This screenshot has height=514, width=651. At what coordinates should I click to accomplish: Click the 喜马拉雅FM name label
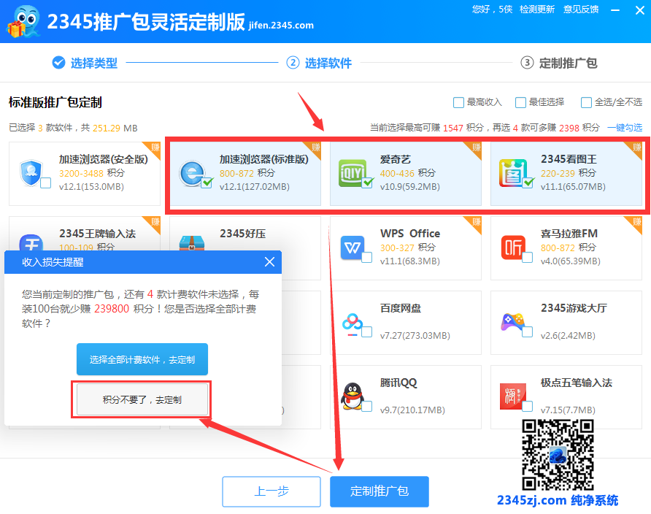coord(569,234)
